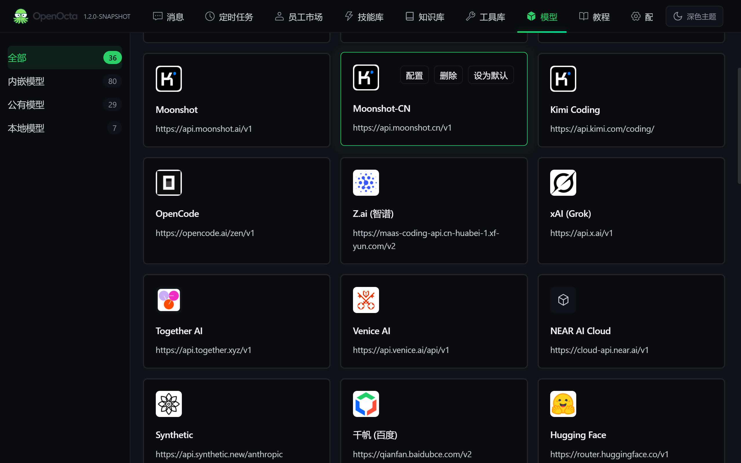The image size is (741, 463).
Task: Click the https://api.moonshot.cn/v1 URL text
Action: (x=402, y=127)
